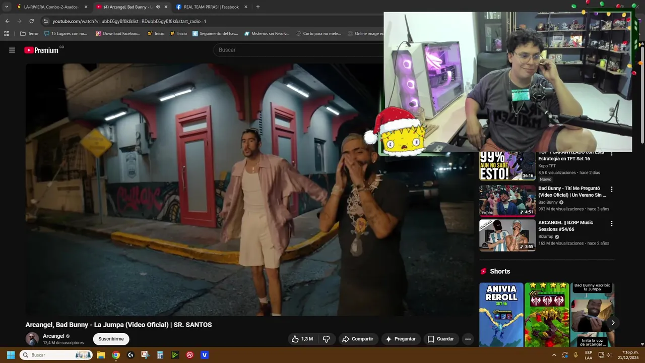
Task: Open the short with gold stars
Action: (547, 315)
